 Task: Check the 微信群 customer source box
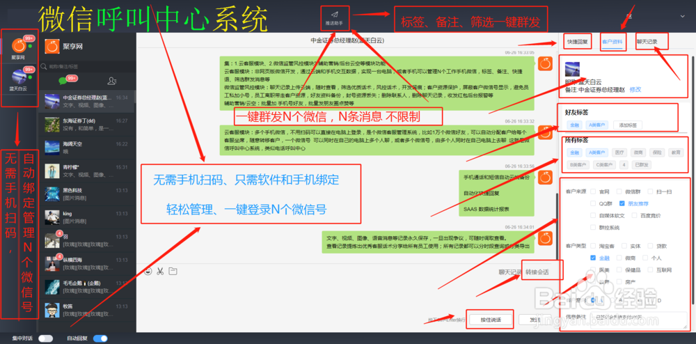click(x=619, y=191)
